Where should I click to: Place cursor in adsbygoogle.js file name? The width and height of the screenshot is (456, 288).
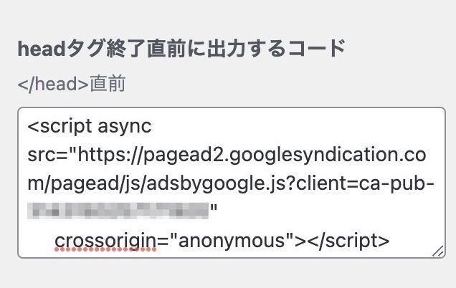217,184
